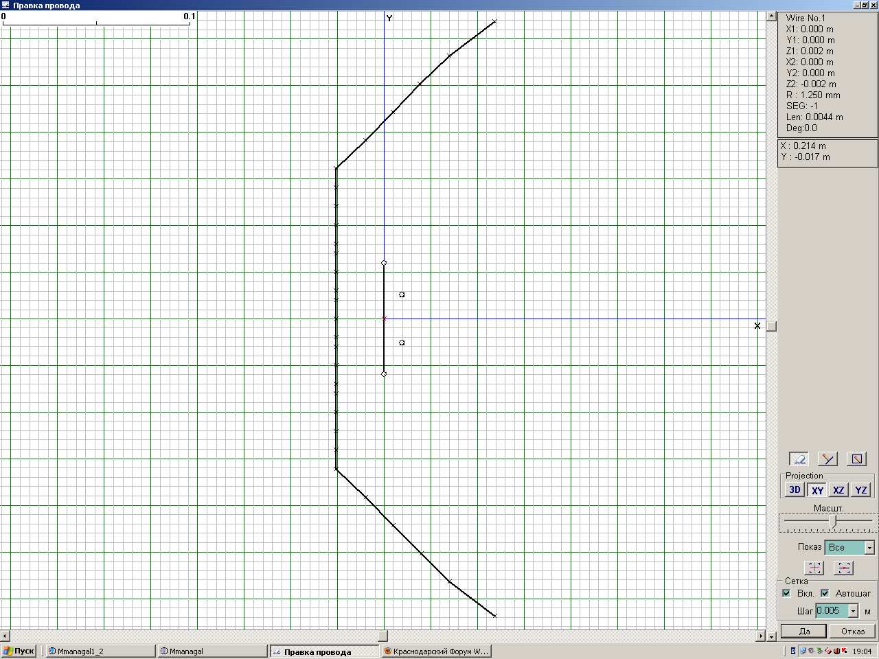Click the horizontal scrollbar left arrow

pyautogui.click(x=5, y=636)
